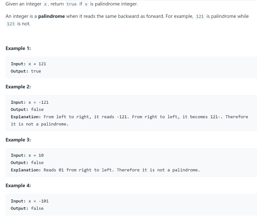The width and height of the screenshot is (257, 216).
Task: Click 'Output: false' in Example 3
Action: click(27, 162)
